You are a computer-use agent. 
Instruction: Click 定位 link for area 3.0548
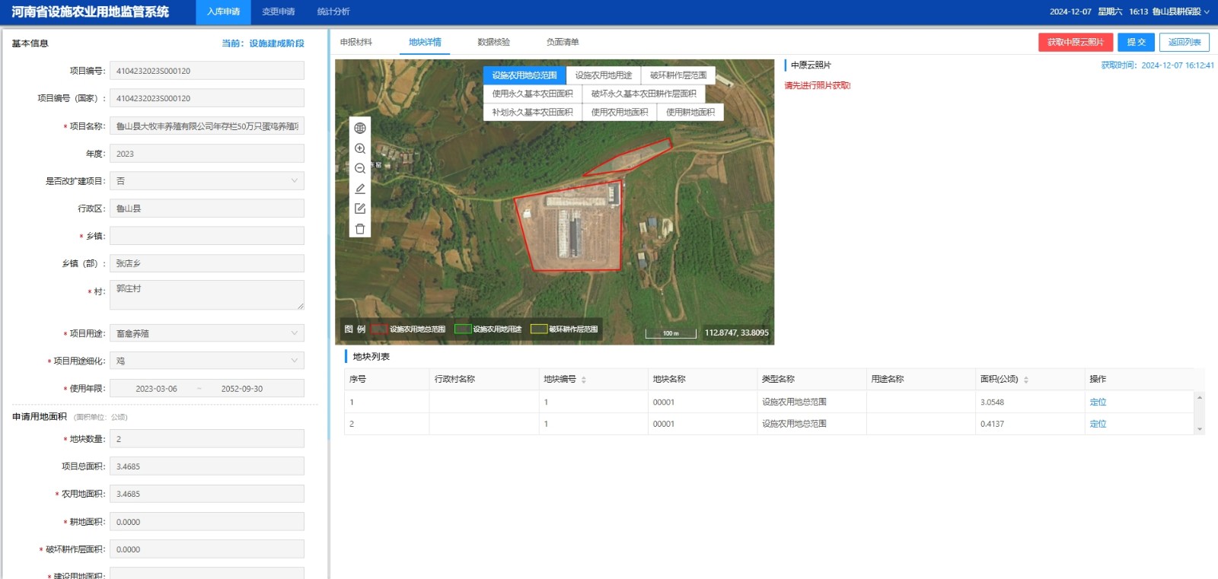pyautogui.click(x=1098, y=402)
